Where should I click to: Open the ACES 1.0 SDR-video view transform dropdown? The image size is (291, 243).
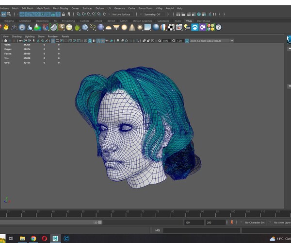pyautogui.click(x=212, y=41)
